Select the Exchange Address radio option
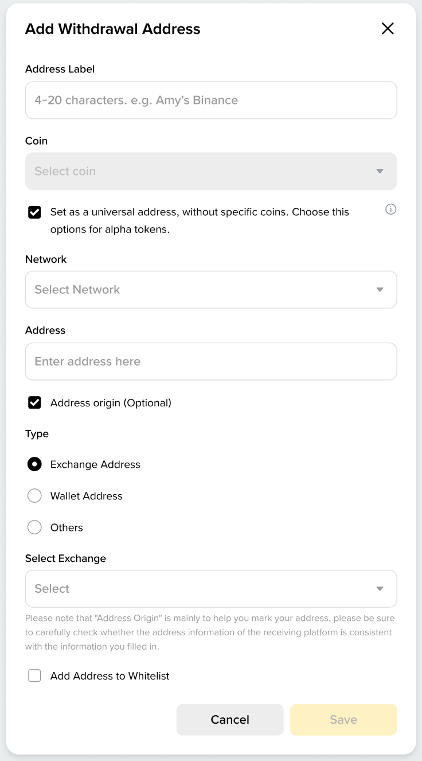Screen dimensions: 422x761 click(35, 464)
